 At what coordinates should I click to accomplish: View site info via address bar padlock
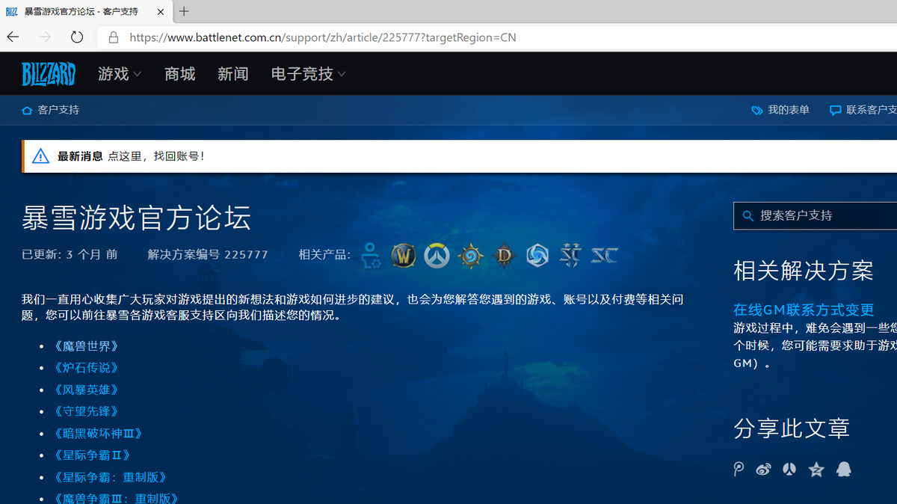[114, 37]
